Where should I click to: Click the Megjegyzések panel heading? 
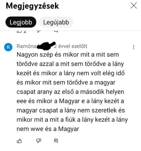[x=32, y=6]
